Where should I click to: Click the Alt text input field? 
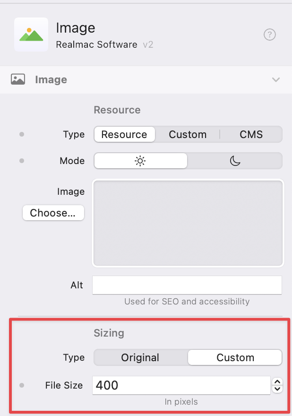click(187, 285)
